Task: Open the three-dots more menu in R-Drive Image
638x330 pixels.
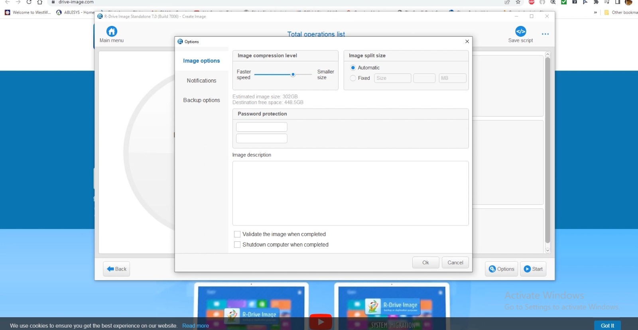Action: click(x=545, y=34)
